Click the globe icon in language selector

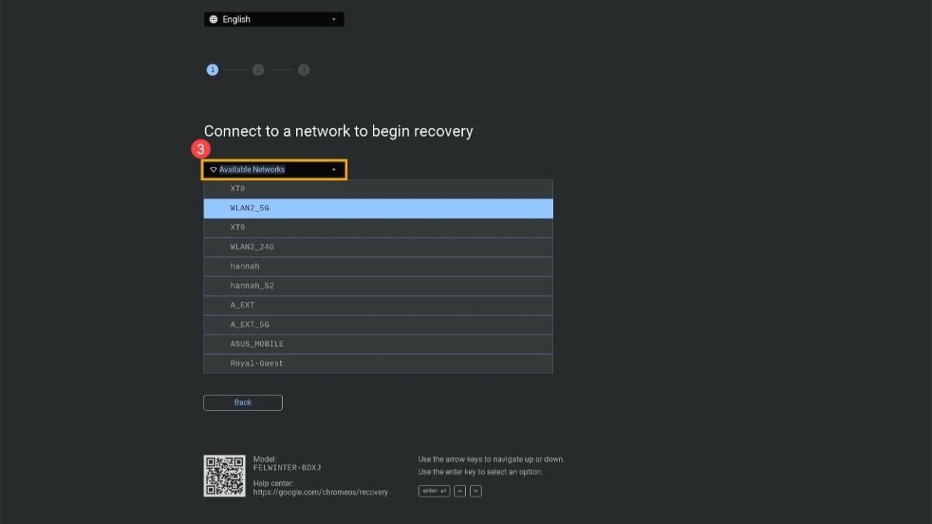214,19
